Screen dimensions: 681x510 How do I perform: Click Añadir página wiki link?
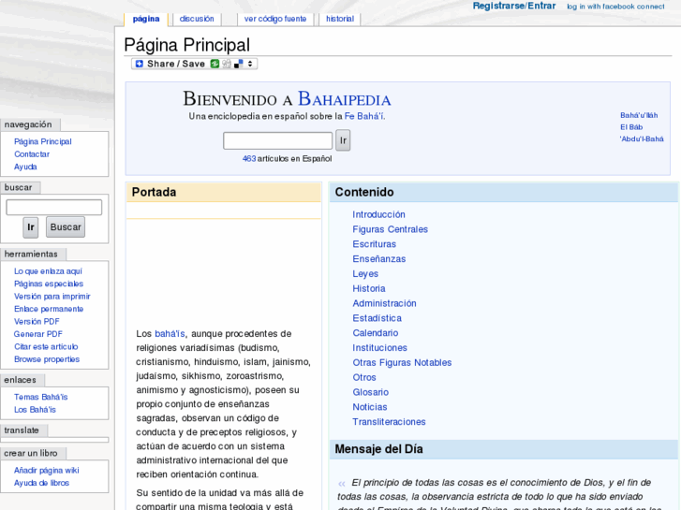click(47, 471)
